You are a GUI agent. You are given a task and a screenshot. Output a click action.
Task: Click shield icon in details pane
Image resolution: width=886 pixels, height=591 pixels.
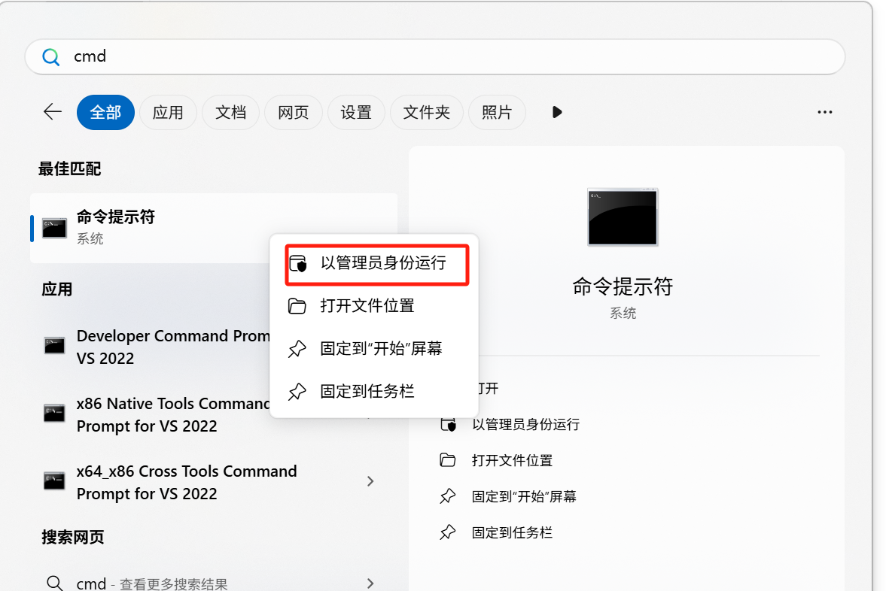click(448, 425)
